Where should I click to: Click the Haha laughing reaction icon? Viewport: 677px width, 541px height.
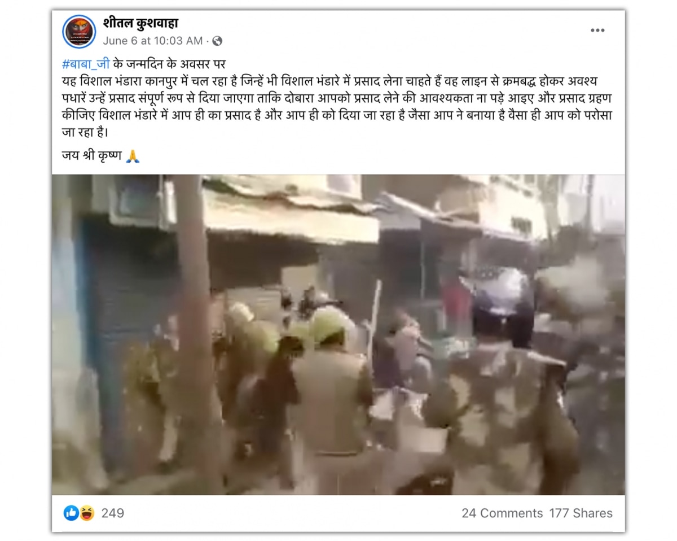(x=86, y=513)
